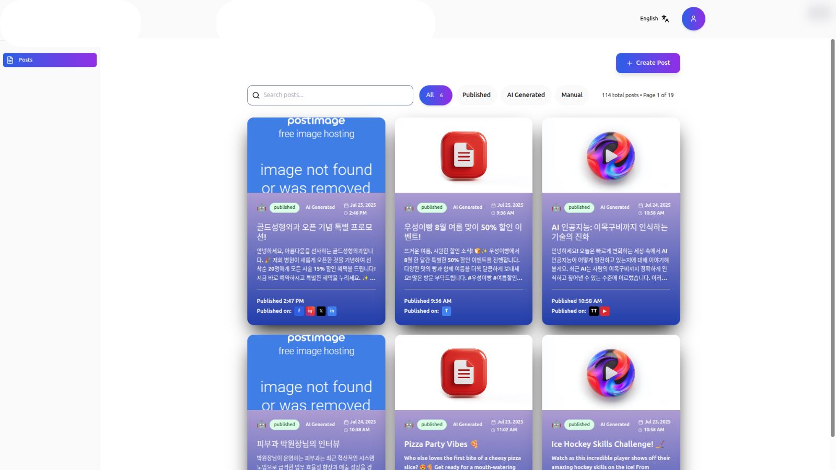This screenshot has width=836, height=470.
Task: Open the user profile avatar icon
Action: 693,19
